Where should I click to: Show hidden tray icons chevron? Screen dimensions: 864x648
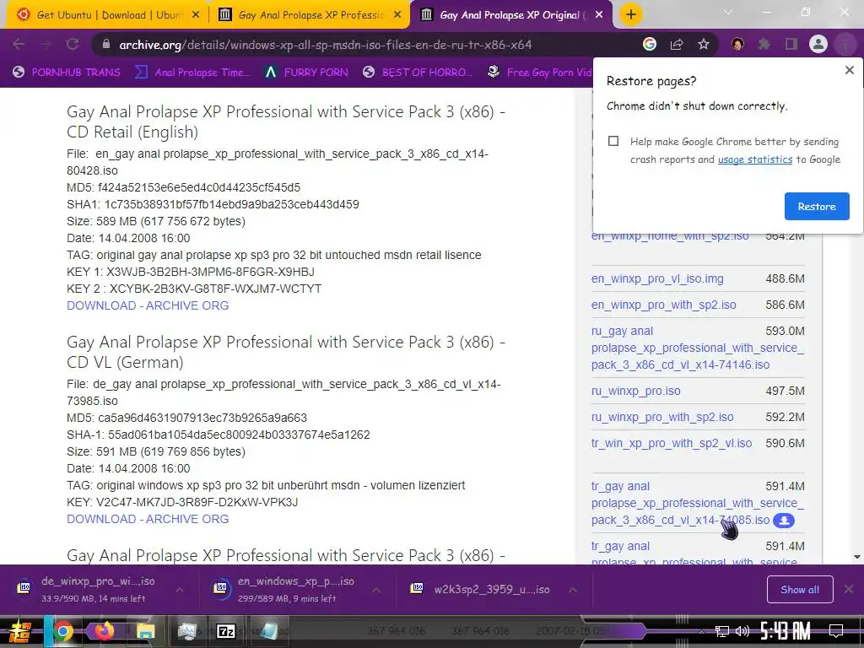point(701,631)
